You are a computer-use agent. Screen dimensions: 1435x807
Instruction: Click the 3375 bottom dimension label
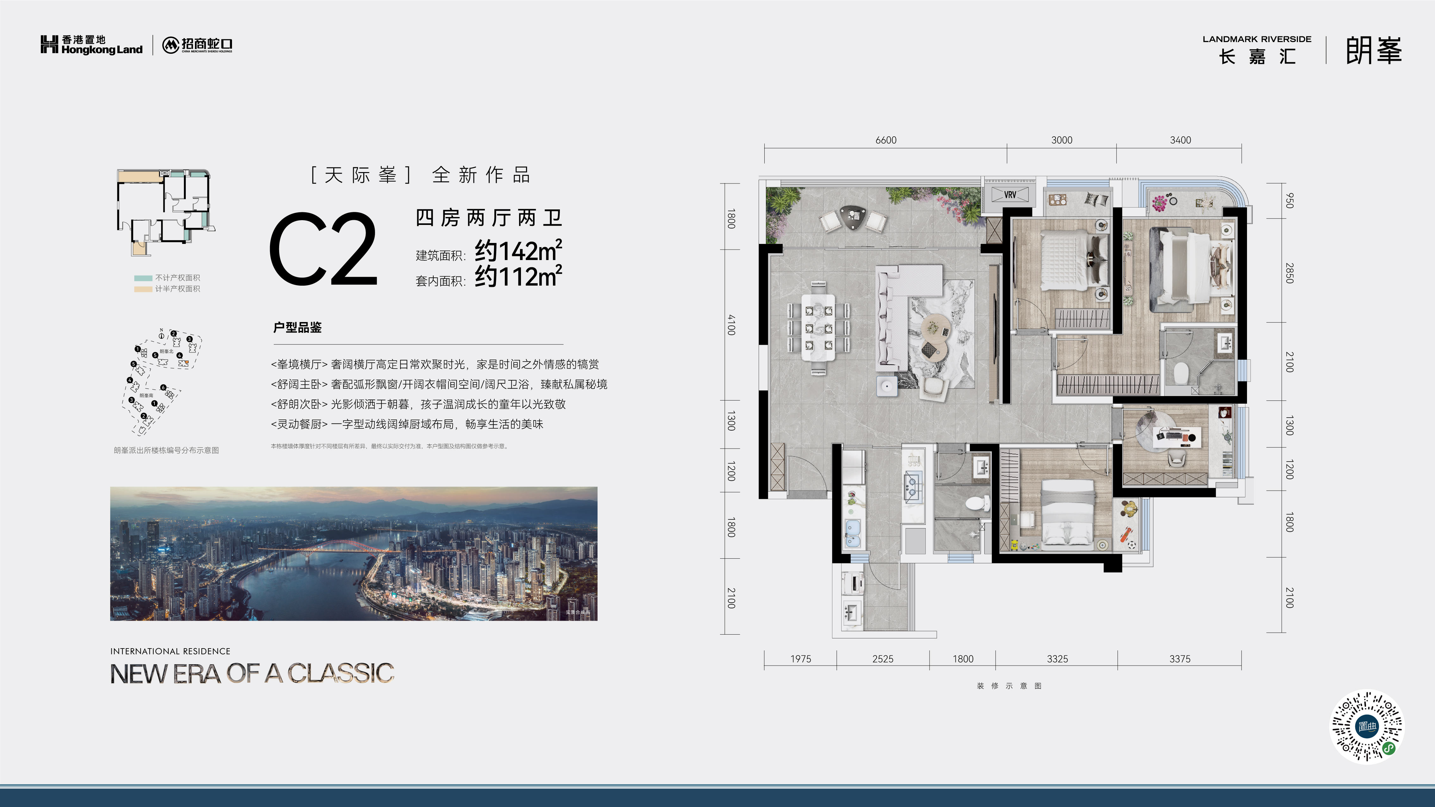click(x=1180, y=659)
